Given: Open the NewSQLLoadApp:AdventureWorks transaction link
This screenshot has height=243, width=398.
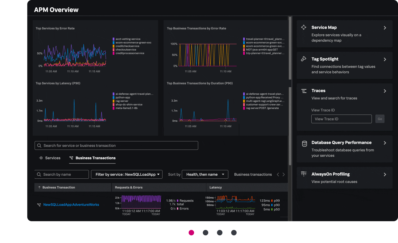Looking at the screenshot, I should point(71,205).
